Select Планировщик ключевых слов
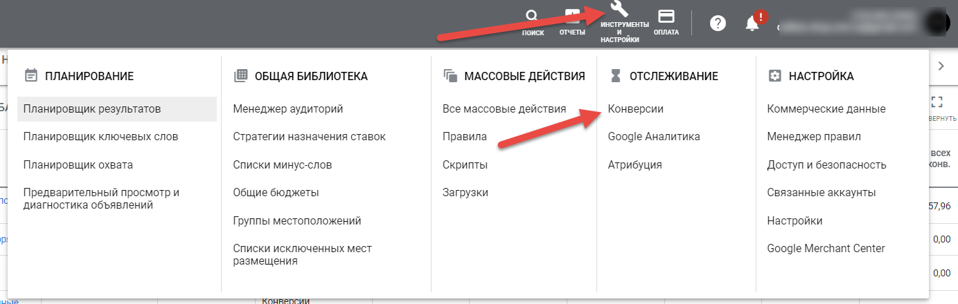This screenshot has width=958, height=304. (100, 137)
